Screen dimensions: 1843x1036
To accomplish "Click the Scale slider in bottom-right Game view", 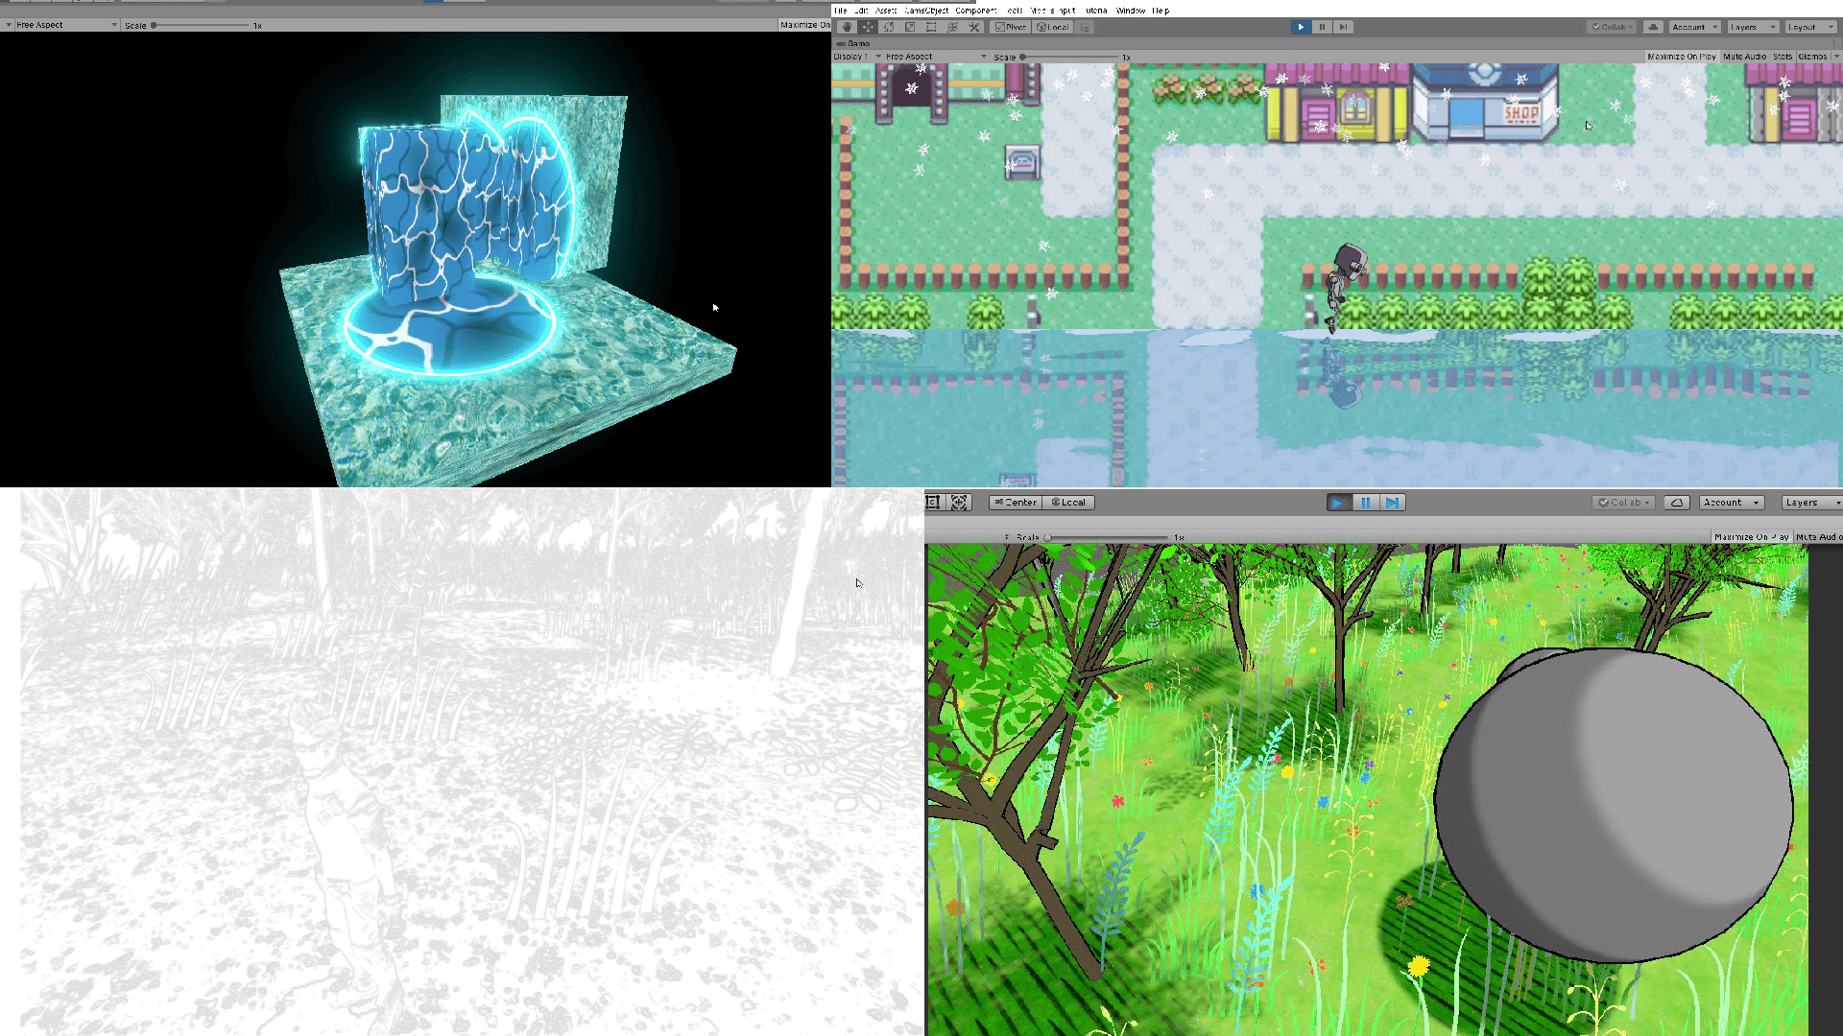I will click(x=1108, y=537).
